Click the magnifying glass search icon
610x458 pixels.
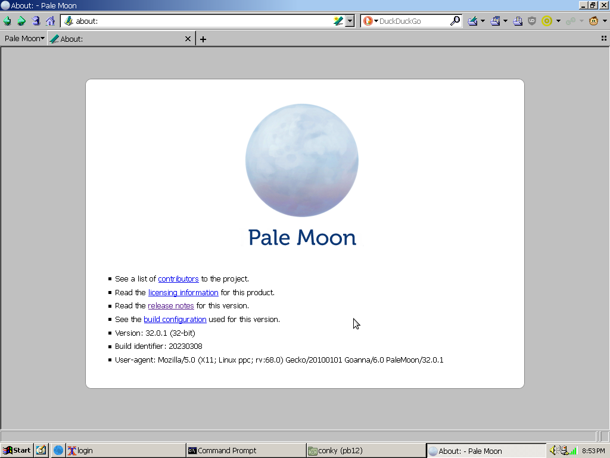455,21
